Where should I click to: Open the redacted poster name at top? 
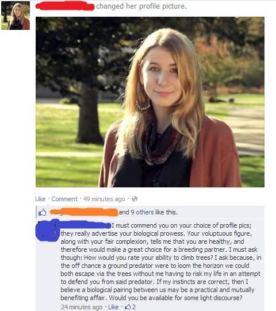[65, 6]
